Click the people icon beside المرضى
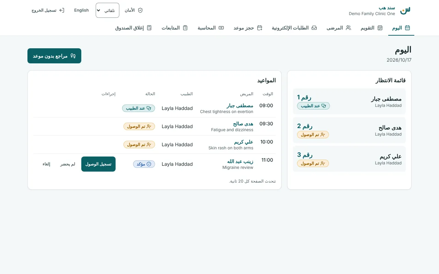Image resolution: width=439 pixels, height=274 pixels. (x=348, y=28)
